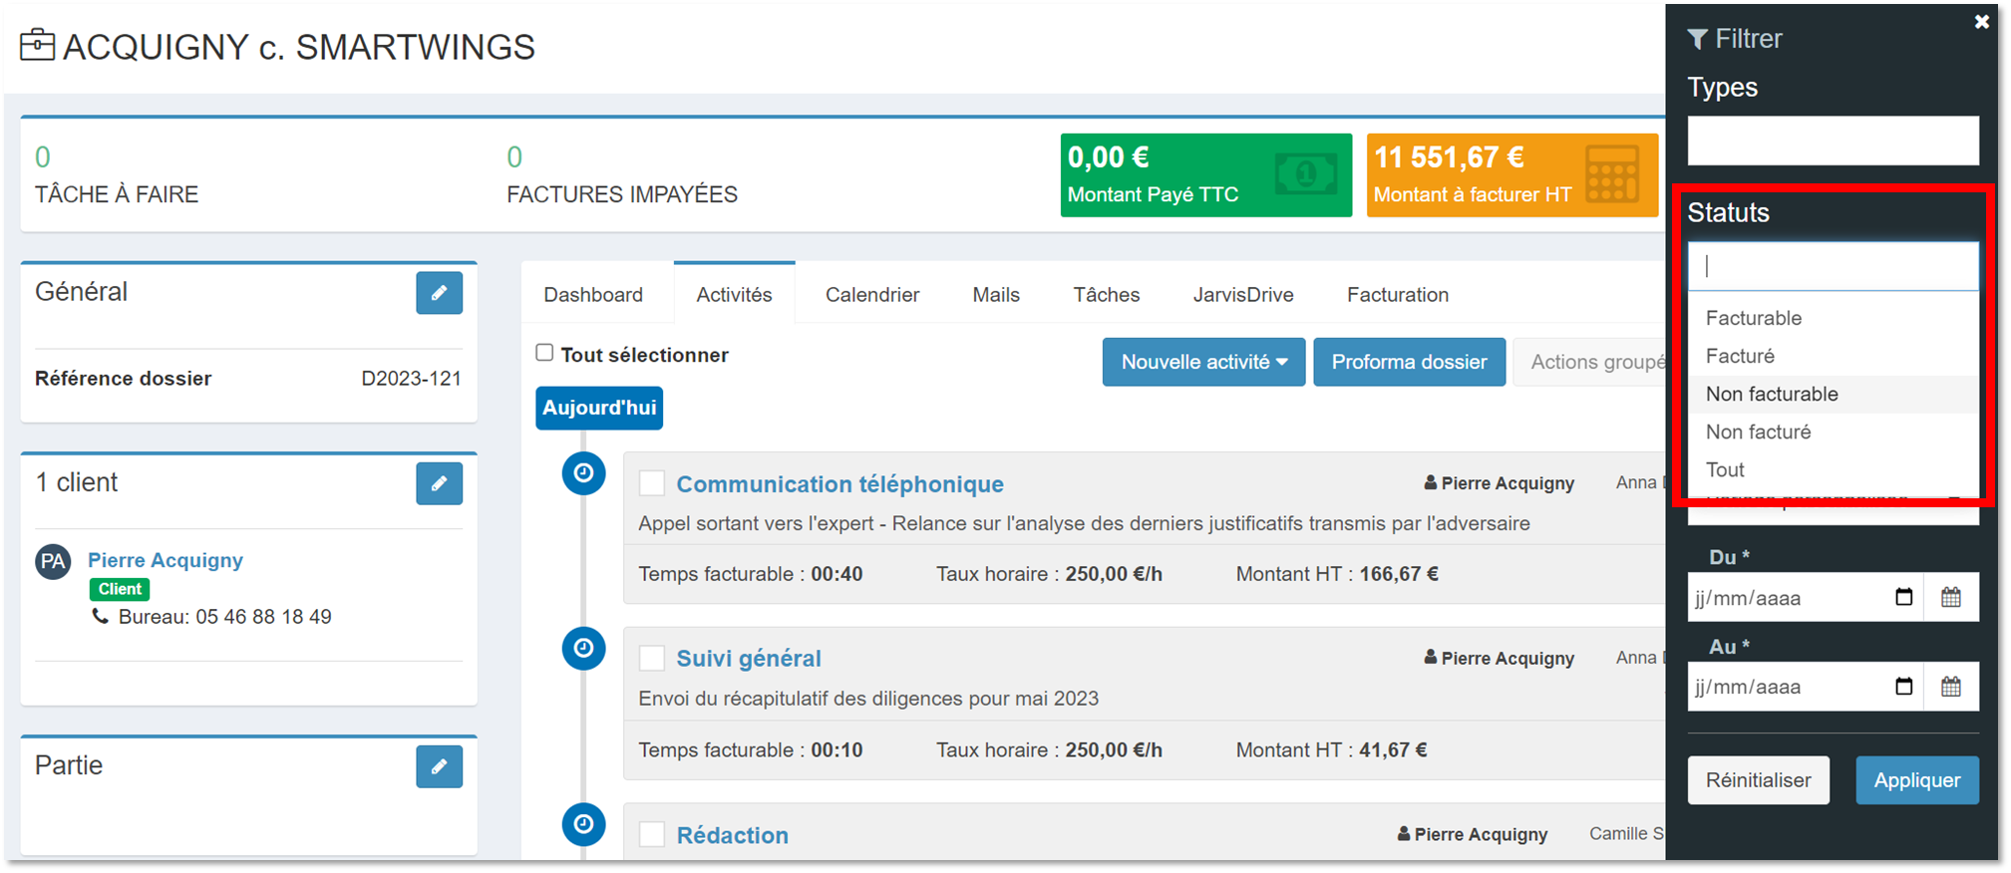Switch to the JarvisDrive tab
This screenshot has height=873, width=2011.
coord(1243,295)
